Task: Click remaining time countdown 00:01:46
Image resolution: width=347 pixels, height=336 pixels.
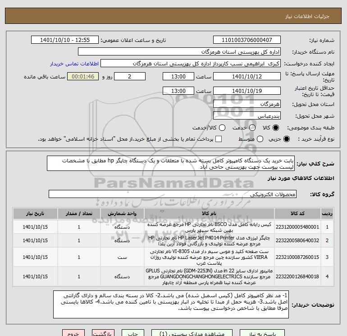Action: click(83, 77)
